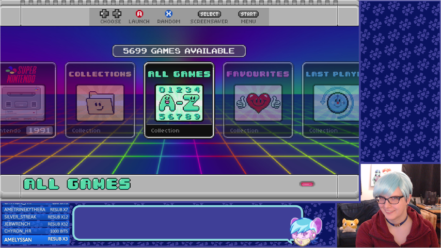Screen dimensions: 441x248
Task: Open the Favourites card
Action: (x=258, y=100)
